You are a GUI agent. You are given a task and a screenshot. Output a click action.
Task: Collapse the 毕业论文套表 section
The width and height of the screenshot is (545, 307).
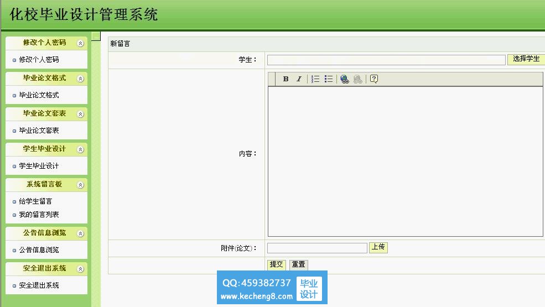click(x=80, y=114)
